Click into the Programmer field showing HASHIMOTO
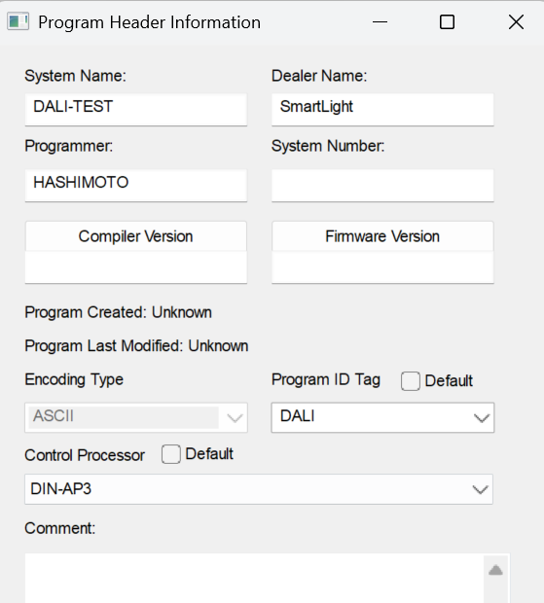 point(136,186)
